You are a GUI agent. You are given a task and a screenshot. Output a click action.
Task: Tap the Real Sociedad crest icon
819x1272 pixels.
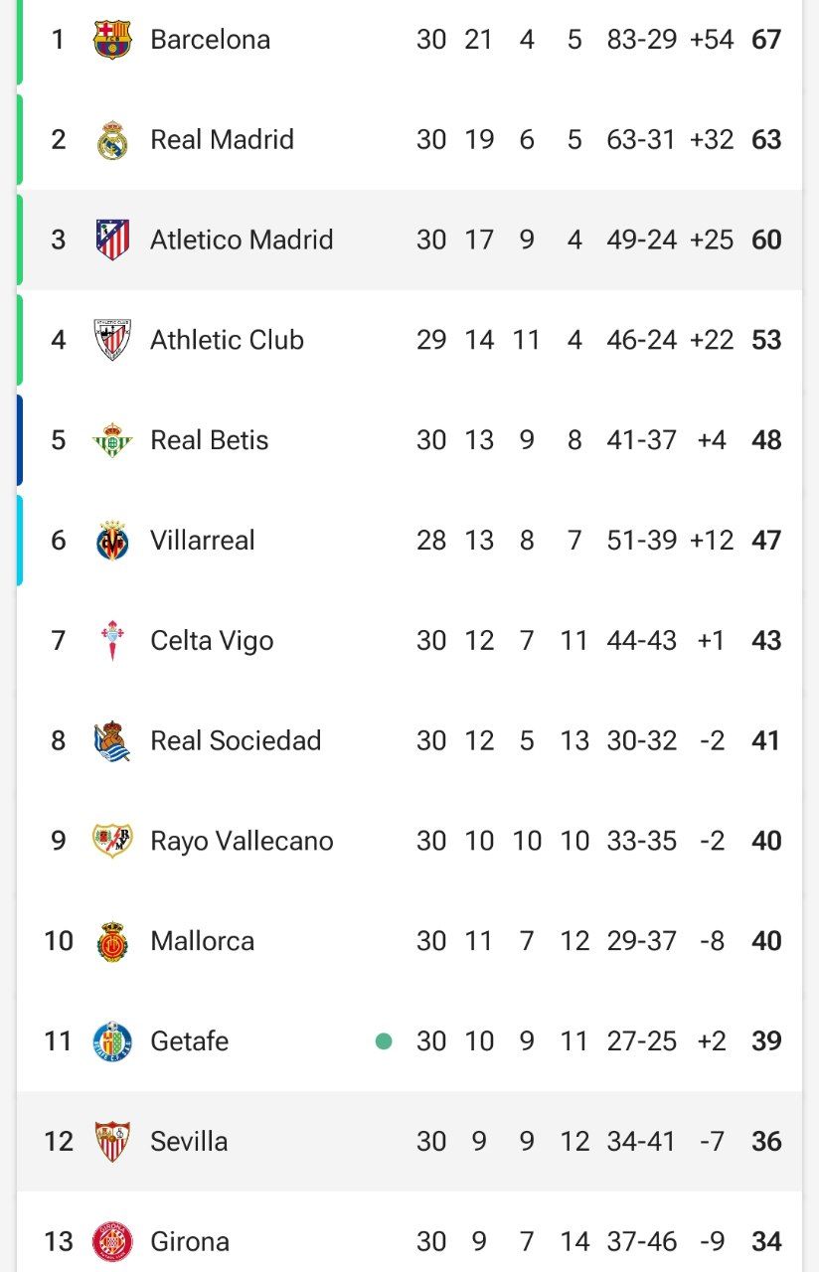pyautogui.click(x=112, y=741)
